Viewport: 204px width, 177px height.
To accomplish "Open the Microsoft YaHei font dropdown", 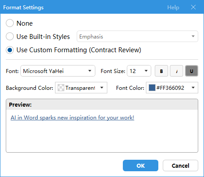I will pyautogui.click(x=58, y=71).
